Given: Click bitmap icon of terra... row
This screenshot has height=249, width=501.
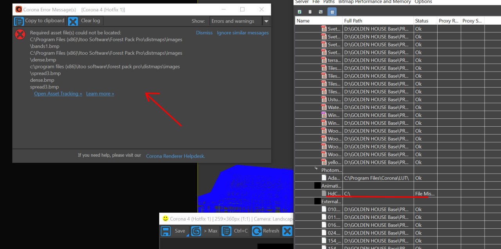Looking at the screenshot, I should 324,60.
